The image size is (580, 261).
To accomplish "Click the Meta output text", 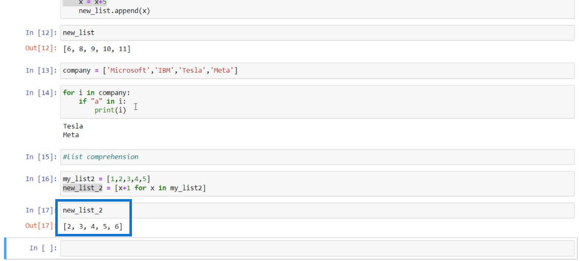I will pyautogui.click(x=71, y=135).
